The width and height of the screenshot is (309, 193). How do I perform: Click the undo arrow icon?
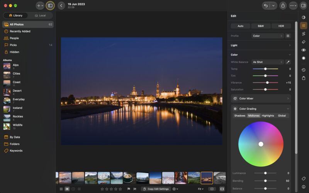tap(266, 5)
